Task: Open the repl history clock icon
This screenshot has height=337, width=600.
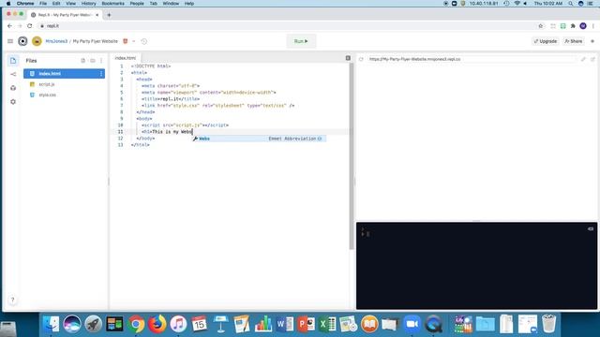Action: click(x=143, y=41)
